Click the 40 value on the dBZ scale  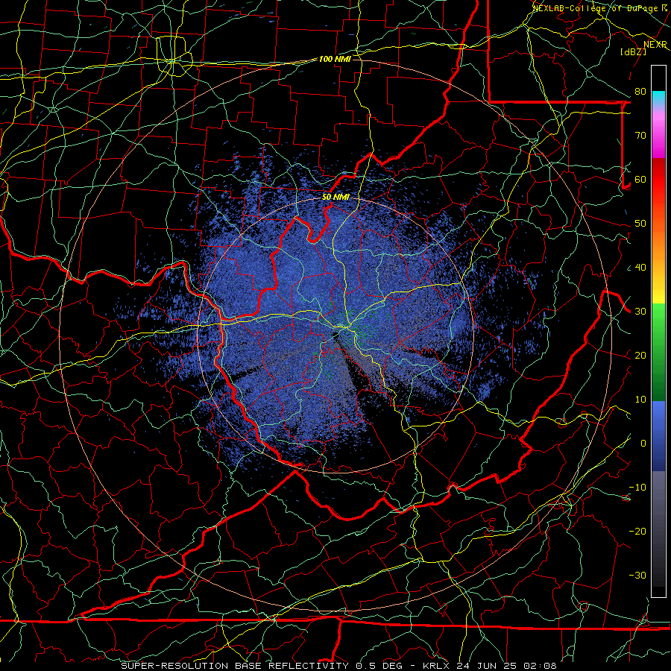(640, 268)
